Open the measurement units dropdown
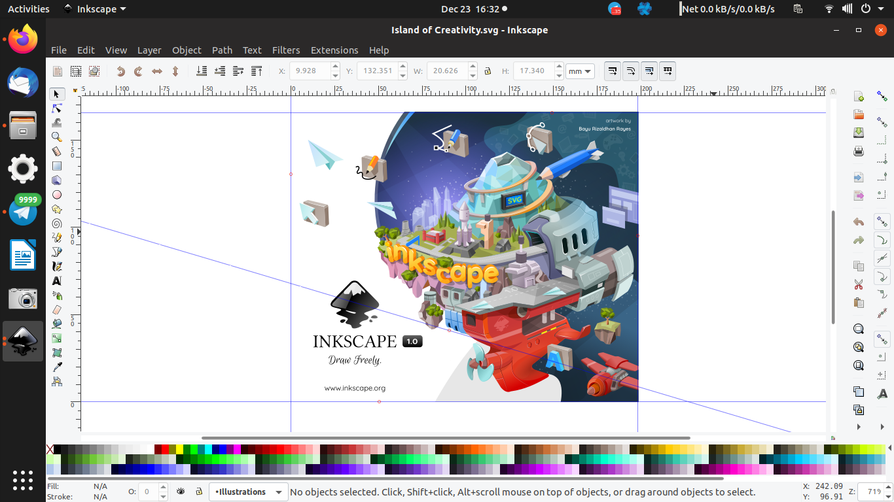The width and height of the screenshot is (894, 502). tap(580, 71)
